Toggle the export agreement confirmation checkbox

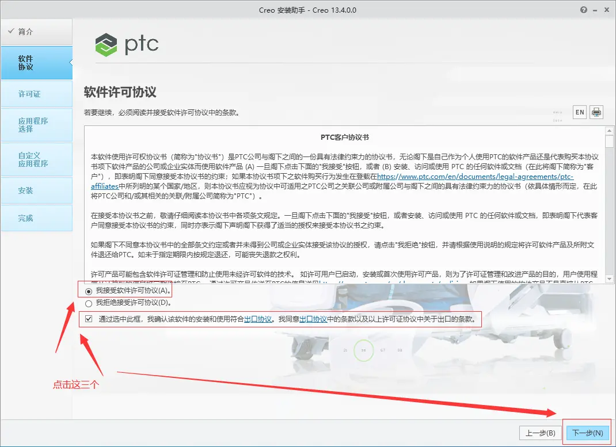click(89, 319)
